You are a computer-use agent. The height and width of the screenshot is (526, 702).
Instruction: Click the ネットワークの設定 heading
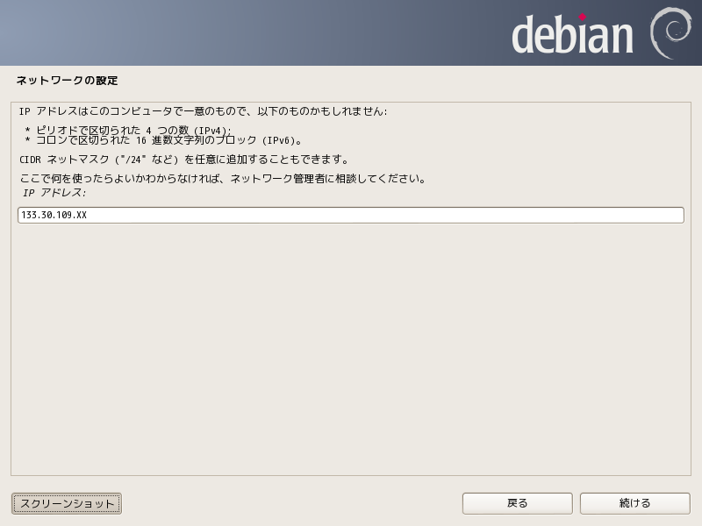(67, 81)
